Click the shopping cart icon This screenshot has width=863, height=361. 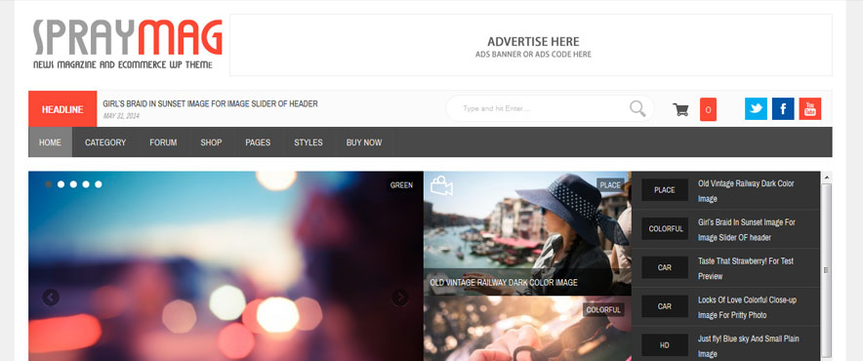click(x=680, y=109)
